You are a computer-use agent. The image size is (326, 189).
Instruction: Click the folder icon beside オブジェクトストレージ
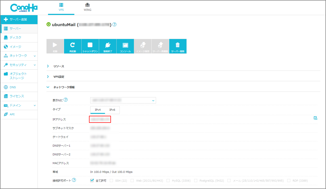coord(6,74)
